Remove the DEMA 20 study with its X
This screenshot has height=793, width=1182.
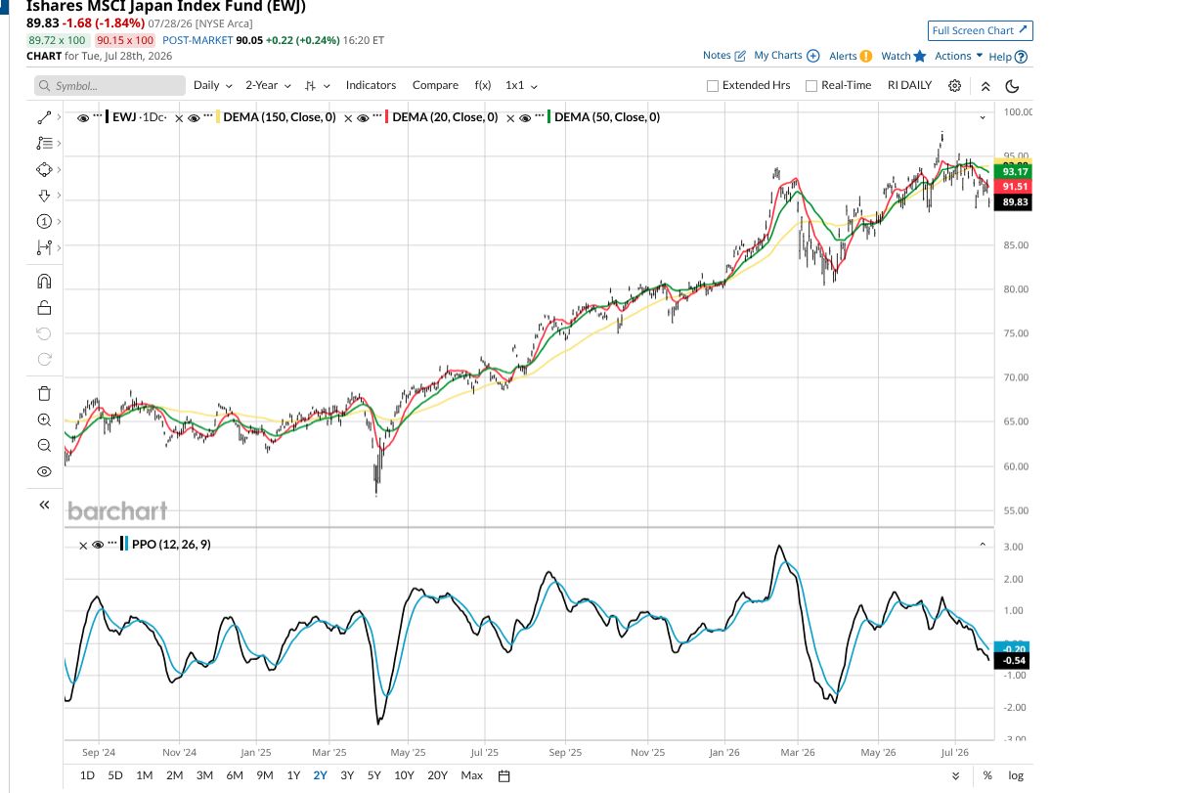[347, 117]
